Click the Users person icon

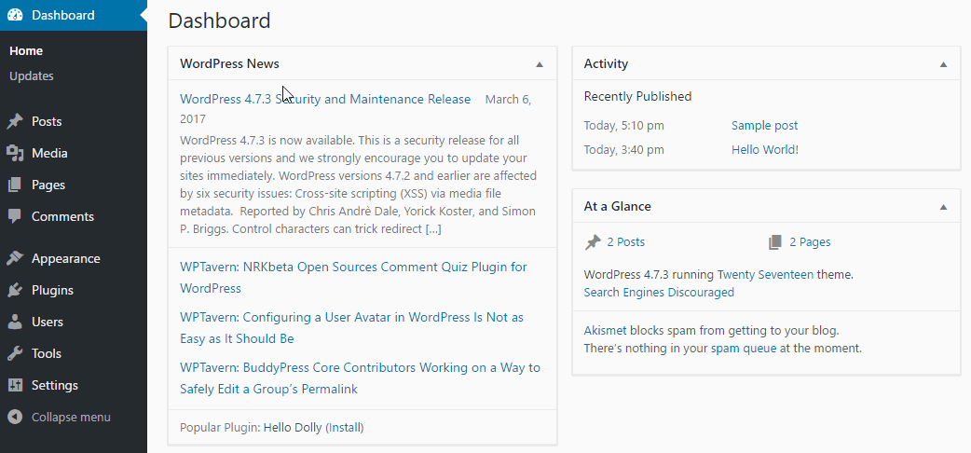15,322
